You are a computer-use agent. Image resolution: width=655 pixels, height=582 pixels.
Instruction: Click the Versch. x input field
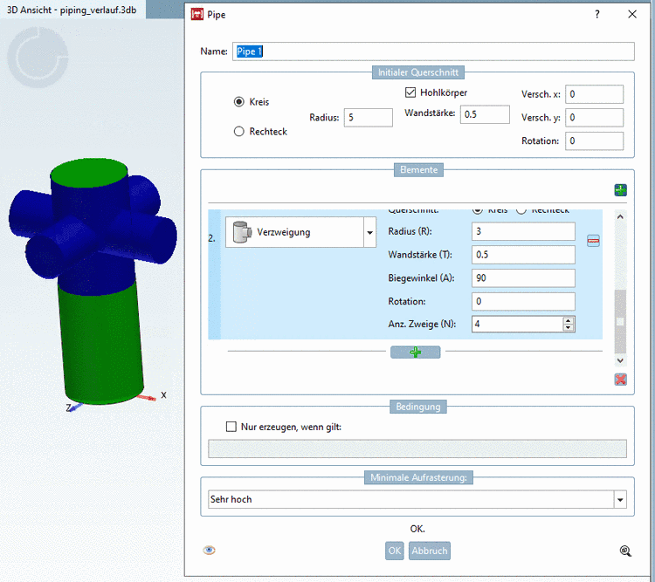[594, 94]
